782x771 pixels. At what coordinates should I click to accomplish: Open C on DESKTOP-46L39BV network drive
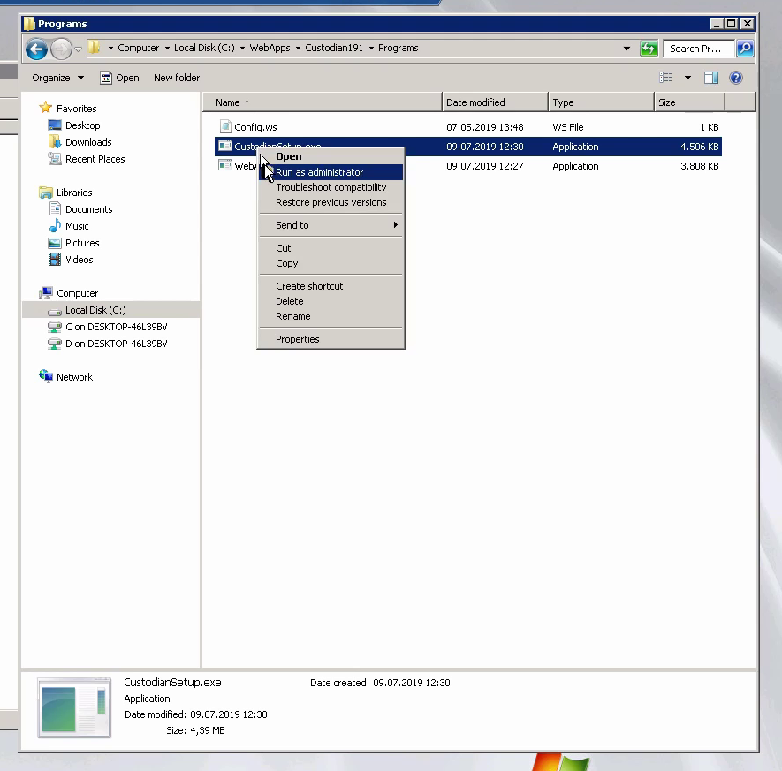click(116, 327)
